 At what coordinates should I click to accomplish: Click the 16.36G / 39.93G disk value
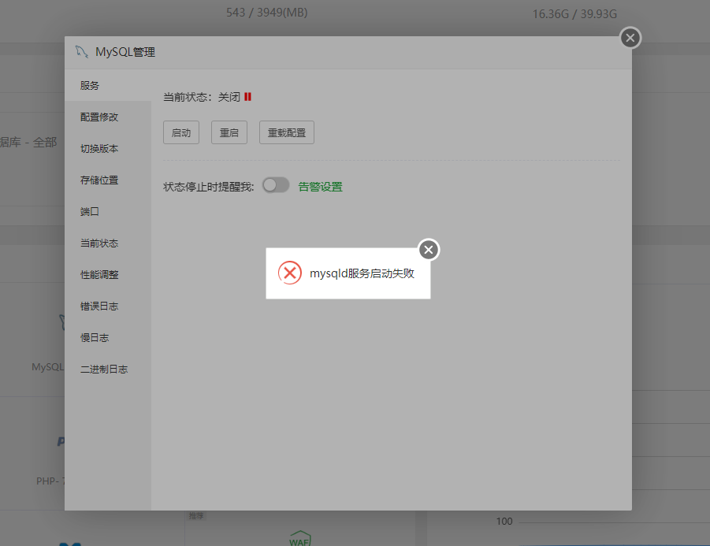point(574,14)
